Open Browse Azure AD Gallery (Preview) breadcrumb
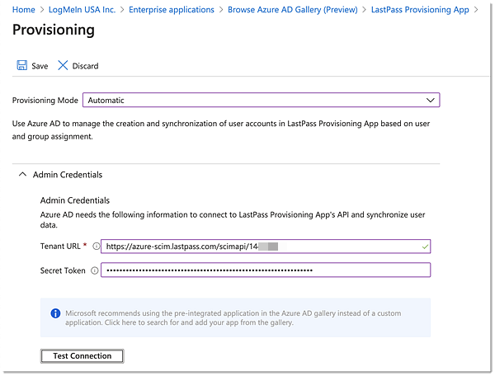The height and width of the screenshot is (376, 495). 293,10
